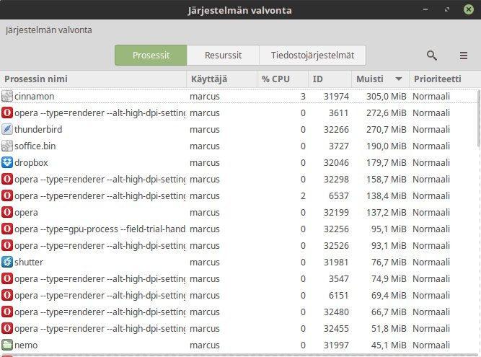Click Normaali priority in dropbox row
The image size is (481, 357).
431,162
